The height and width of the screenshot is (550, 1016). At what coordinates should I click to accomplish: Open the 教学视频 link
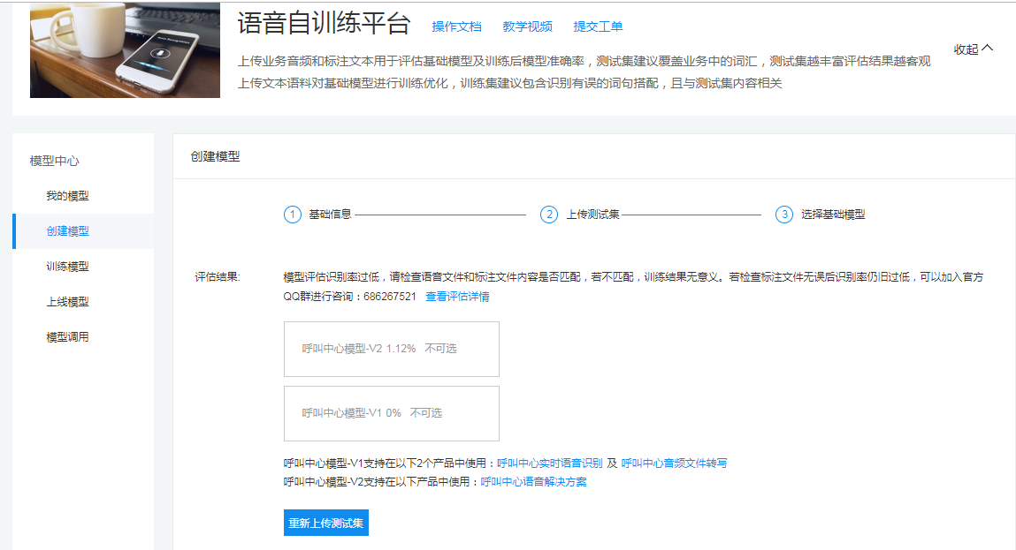[527, 26]
